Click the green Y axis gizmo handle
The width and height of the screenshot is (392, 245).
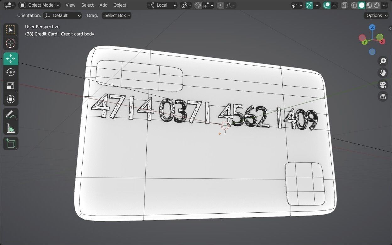click(x=364, y=42)
